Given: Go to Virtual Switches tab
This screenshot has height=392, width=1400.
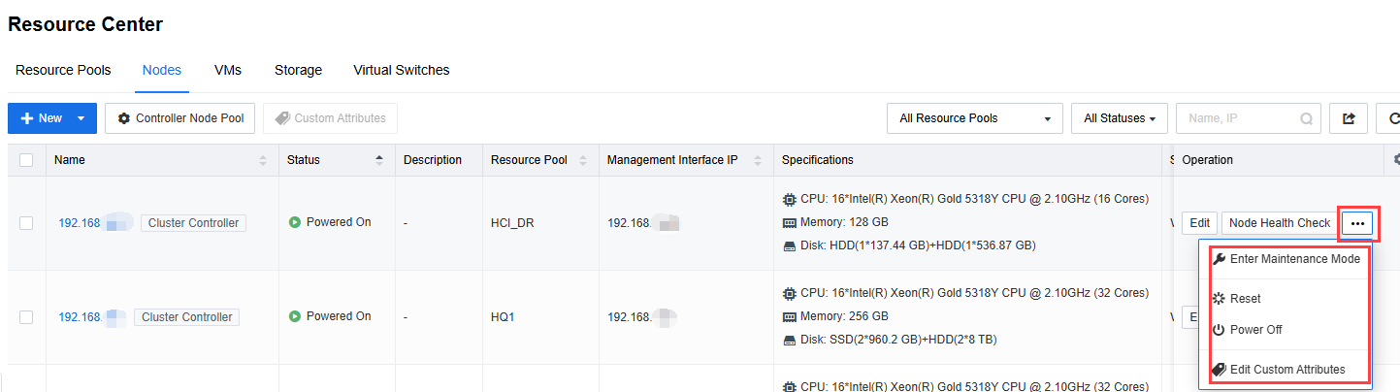Looking at the screenshot, I should [x=402, y=70].
